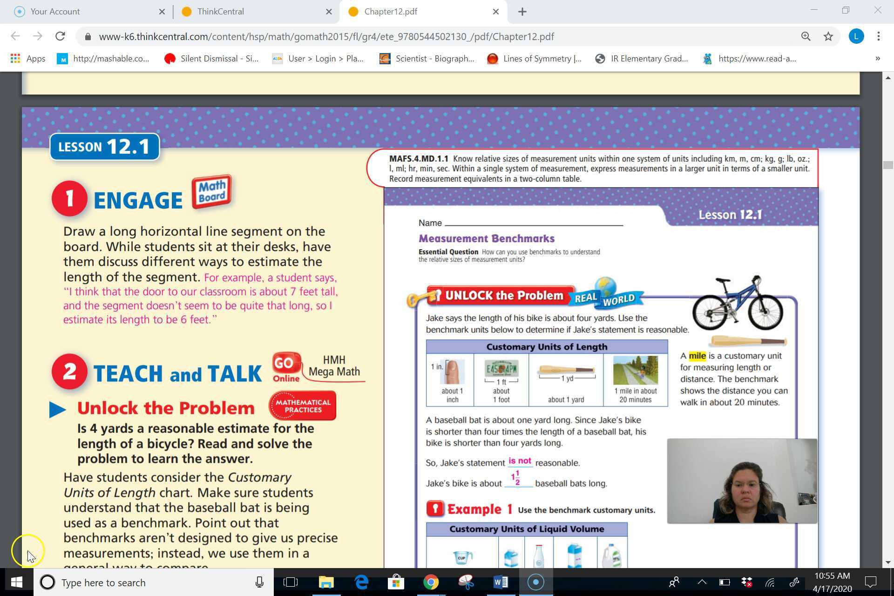The image size is (894, 596).
Task: Expand the hidden bookmarks chevron
Action: click(877, 59)
